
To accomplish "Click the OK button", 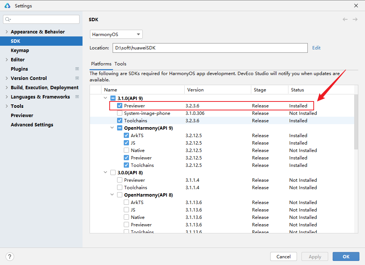I will [346, 256].
